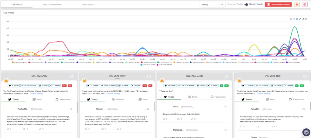Click Continue Reading on CVE-2023-3460 card
Image resolution: width=311 pixels, height=138 pixels.
[263, 94]
